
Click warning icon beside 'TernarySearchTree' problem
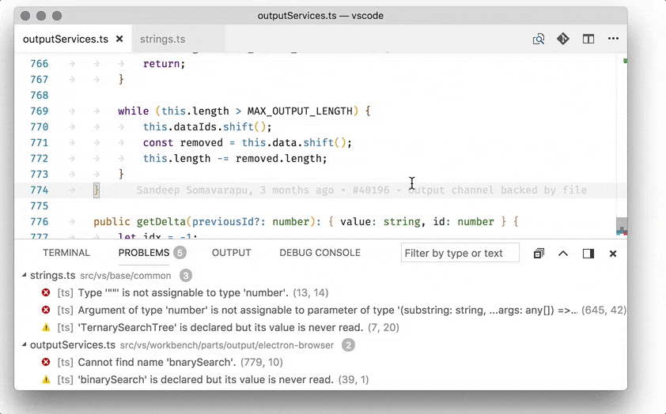click(46, 327)
